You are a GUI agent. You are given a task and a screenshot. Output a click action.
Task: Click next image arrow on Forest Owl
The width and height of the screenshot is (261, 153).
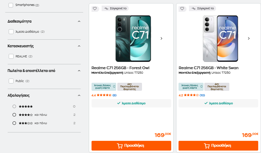[161, 38]
